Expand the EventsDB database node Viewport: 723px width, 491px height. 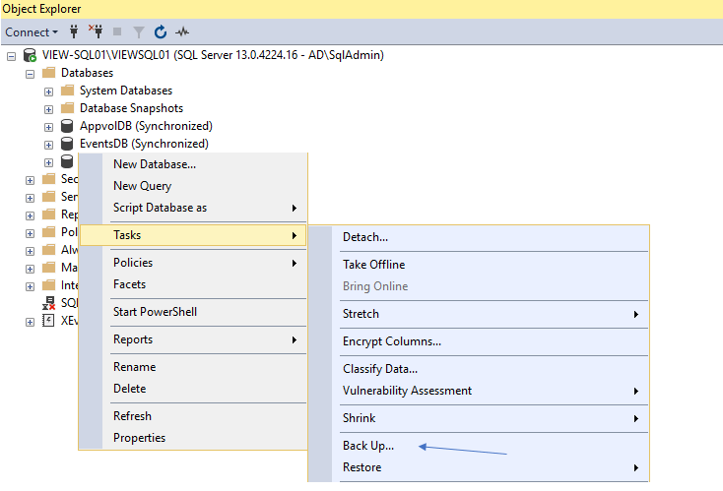[x=49, y=145]
